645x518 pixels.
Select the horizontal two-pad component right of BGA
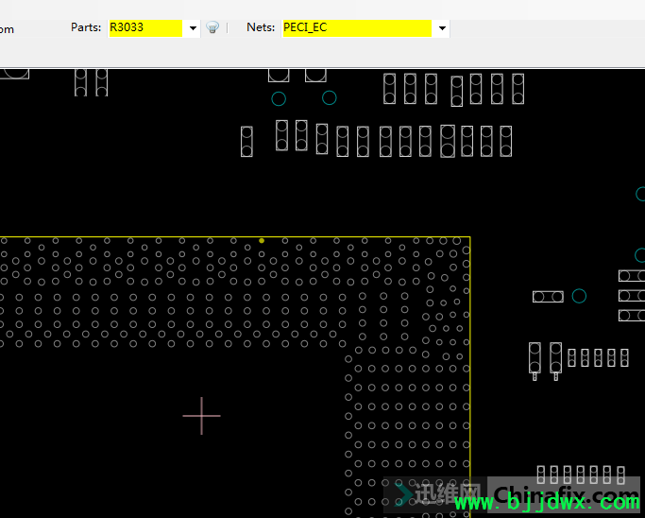point(548,297)
